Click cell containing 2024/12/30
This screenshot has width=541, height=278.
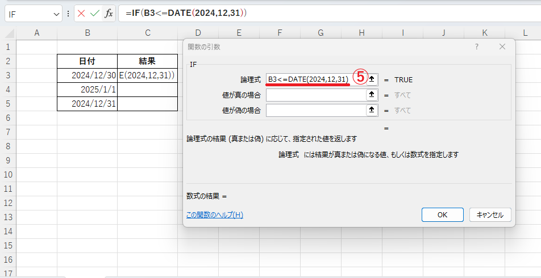(88, 75)
